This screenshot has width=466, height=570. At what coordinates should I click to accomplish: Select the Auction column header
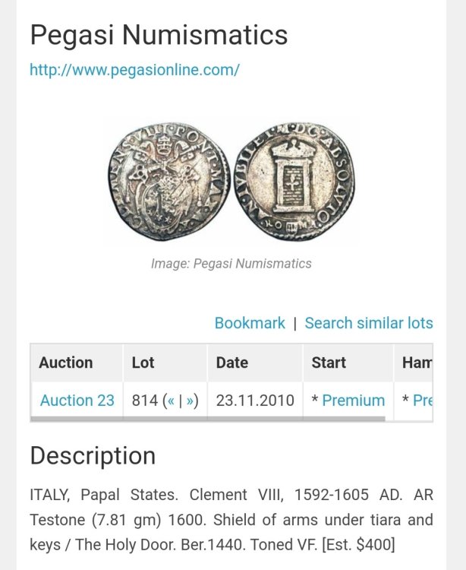point(66,363)
